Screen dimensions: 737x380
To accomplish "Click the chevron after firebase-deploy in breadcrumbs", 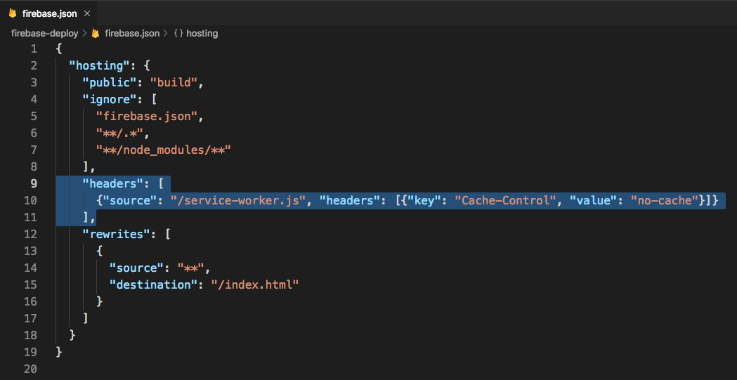I will coord(85,33).
